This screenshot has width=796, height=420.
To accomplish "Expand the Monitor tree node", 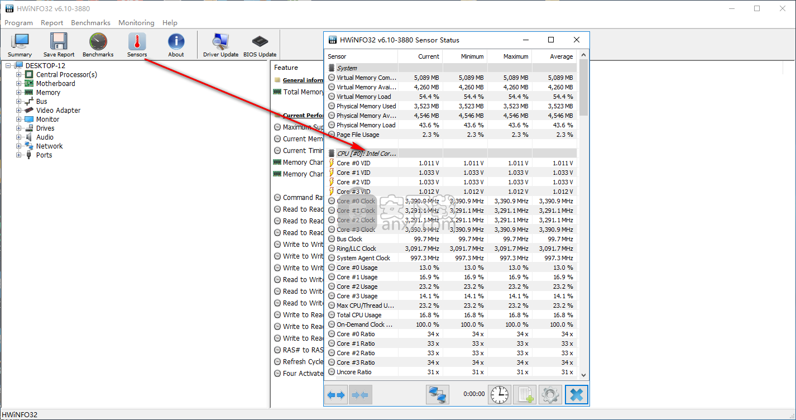I will coord(19,119).
